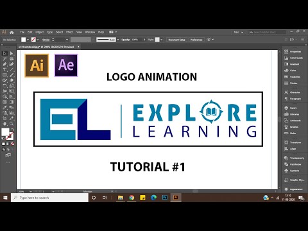This screenshot has height=231, width=308.
Task: Select the Eraser tool
Action: click(12, 80)
